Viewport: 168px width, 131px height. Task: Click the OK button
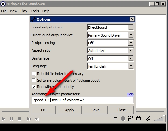44,110
